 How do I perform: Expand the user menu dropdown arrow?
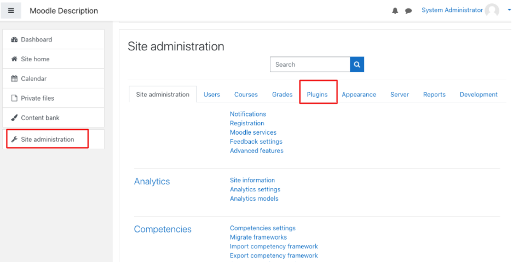[x=509, y=10]
